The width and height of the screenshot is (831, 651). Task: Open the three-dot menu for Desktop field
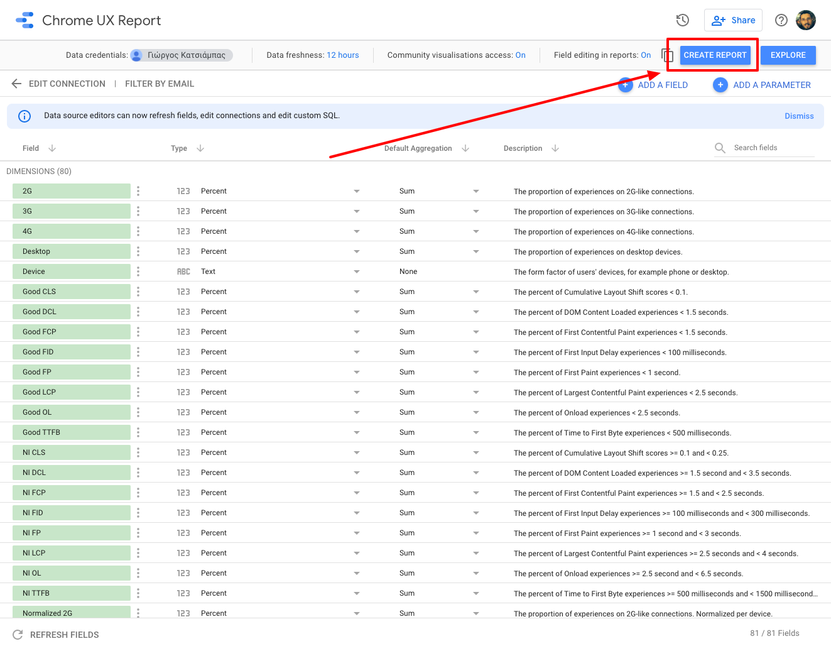pos(138,251)
